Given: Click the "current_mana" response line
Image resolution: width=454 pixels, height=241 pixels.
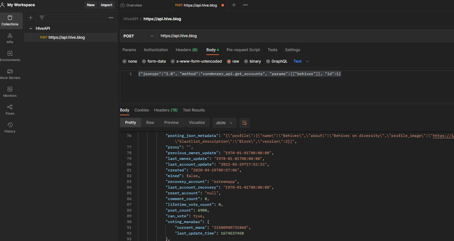Looking at the screenshot, I should click(x=213, y=227).
